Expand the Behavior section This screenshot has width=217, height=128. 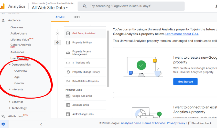point(10,102)
